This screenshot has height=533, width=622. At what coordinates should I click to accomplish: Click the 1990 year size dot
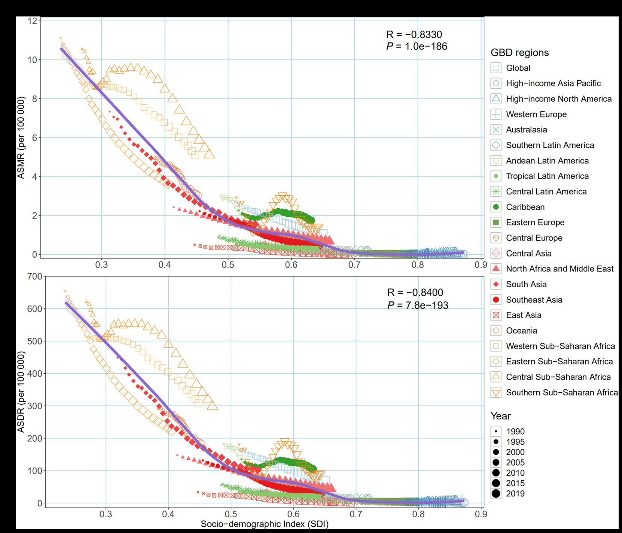click(496, 431)
